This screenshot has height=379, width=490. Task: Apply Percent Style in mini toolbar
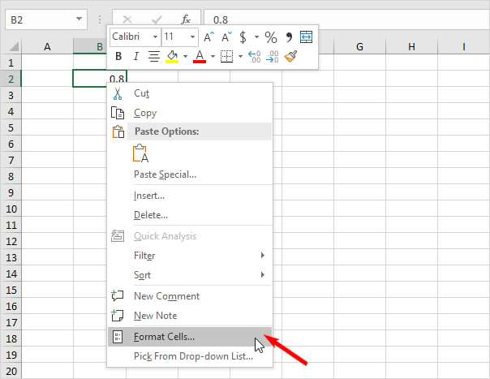(271, 37)
